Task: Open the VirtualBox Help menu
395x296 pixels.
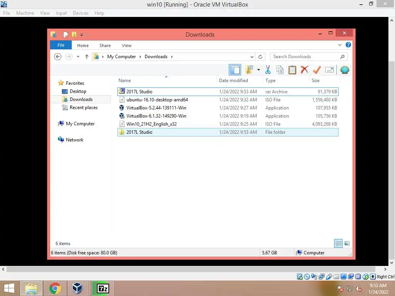Action: point(99,13)
